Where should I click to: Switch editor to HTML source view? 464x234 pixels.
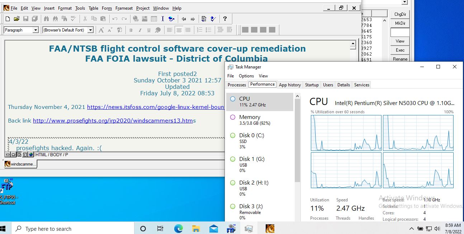point(8,155)
